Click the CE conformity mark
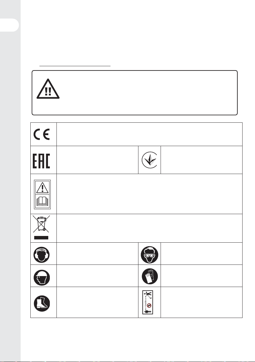This screenshot has height=362, width=255. point(42,134)
